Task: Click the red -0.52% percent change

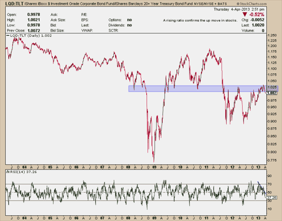Action: [x=257, y=15]
